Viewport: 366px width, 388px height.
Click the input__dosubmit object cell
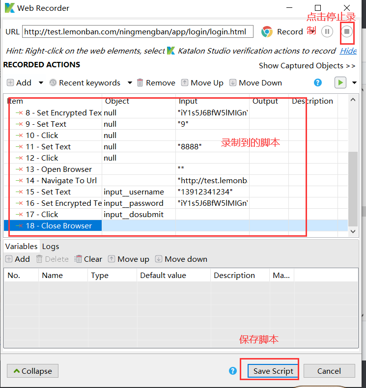(x=139, y=214)
